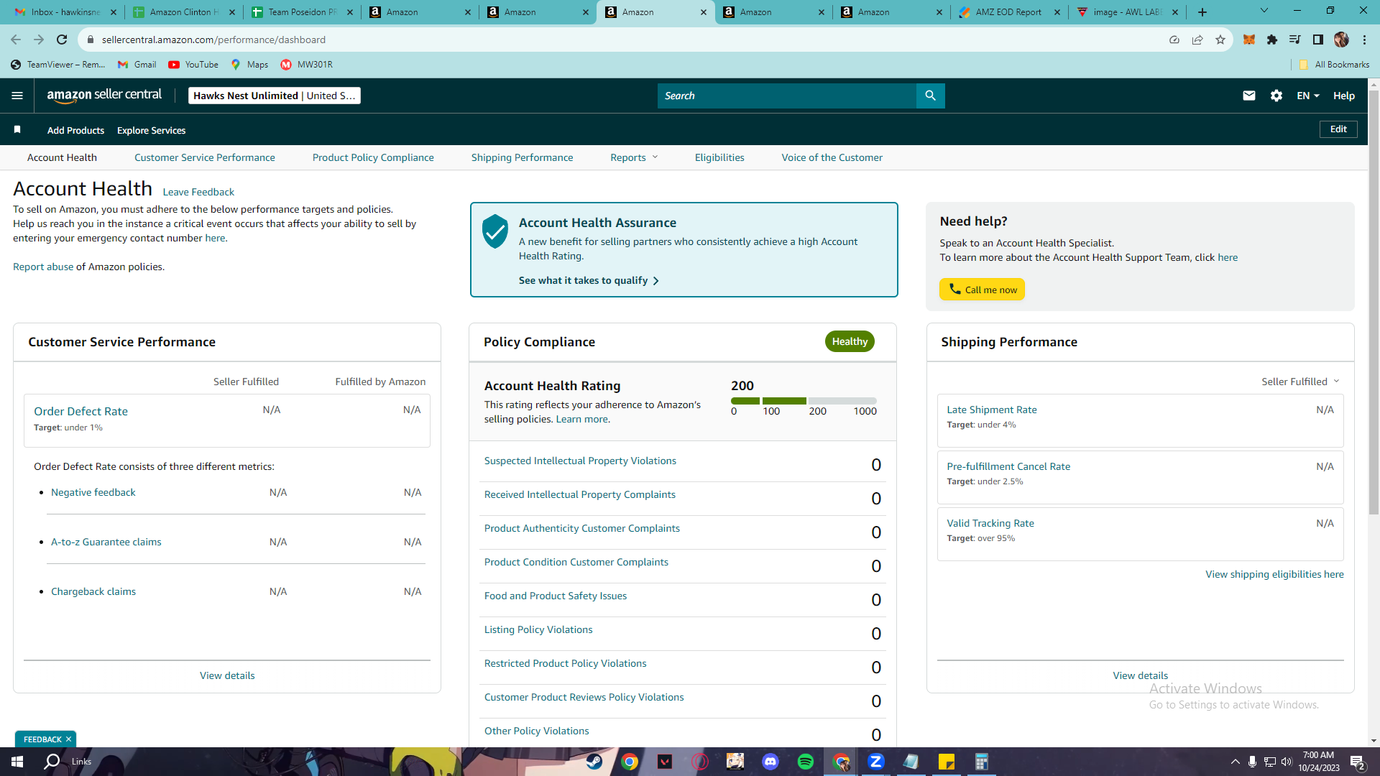Click the Help link in header
Viewport: 1380px width, 776px height.
point(1344,96)
